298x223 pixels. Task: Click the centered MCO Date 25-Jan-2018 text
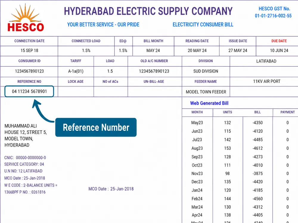tap(111, 189)
